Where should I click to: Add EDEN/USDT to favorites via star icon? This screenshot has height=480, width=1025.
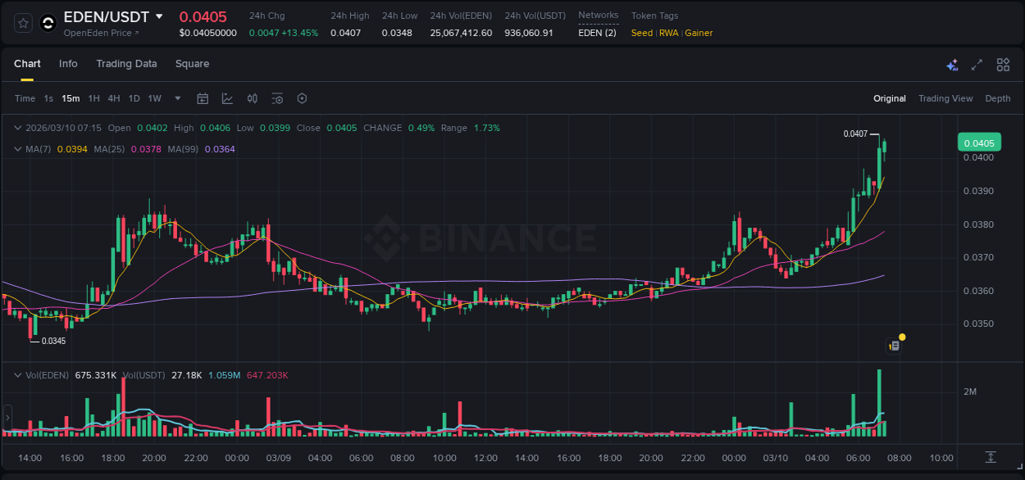click(x=21, y=22)
